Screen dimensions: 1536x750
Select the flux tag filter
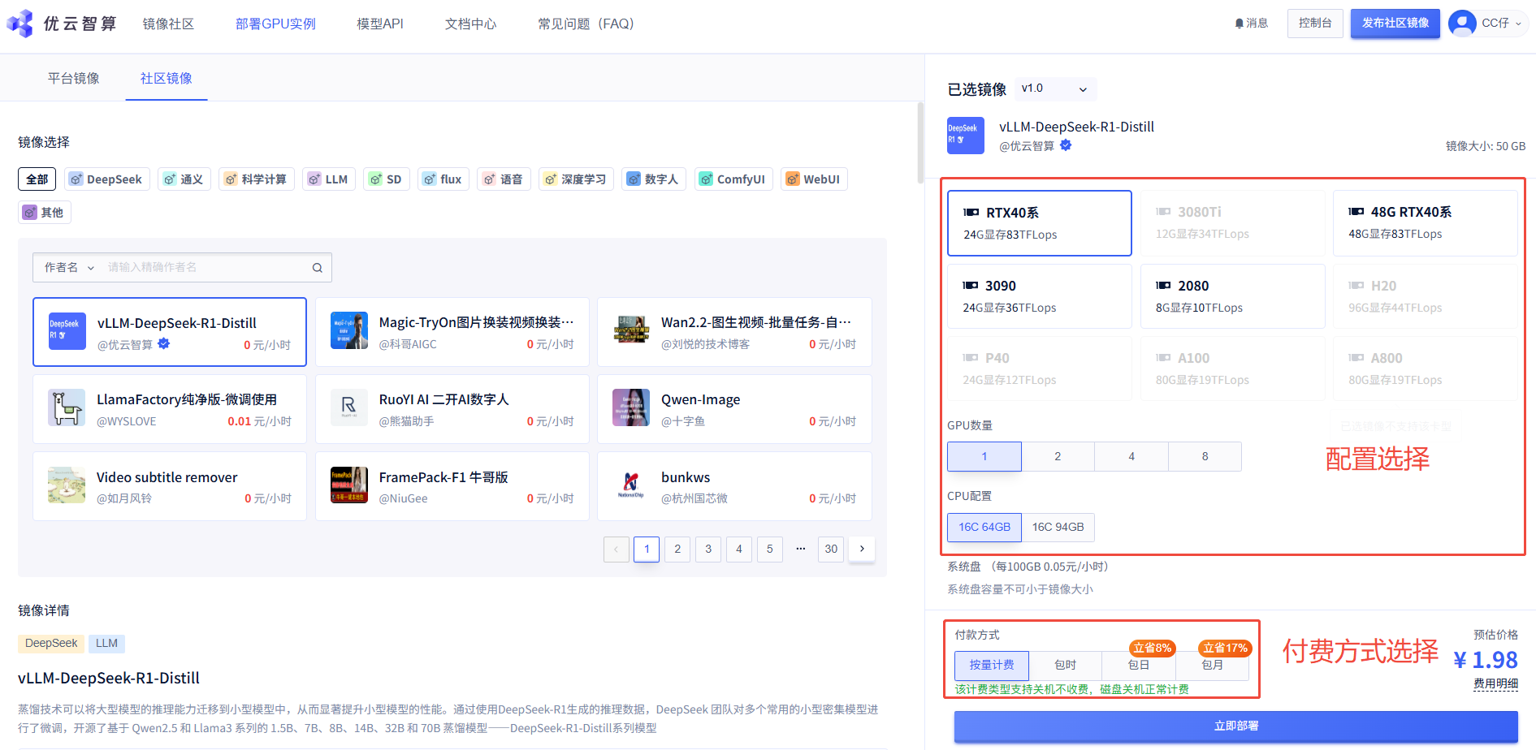coord(443,179)
